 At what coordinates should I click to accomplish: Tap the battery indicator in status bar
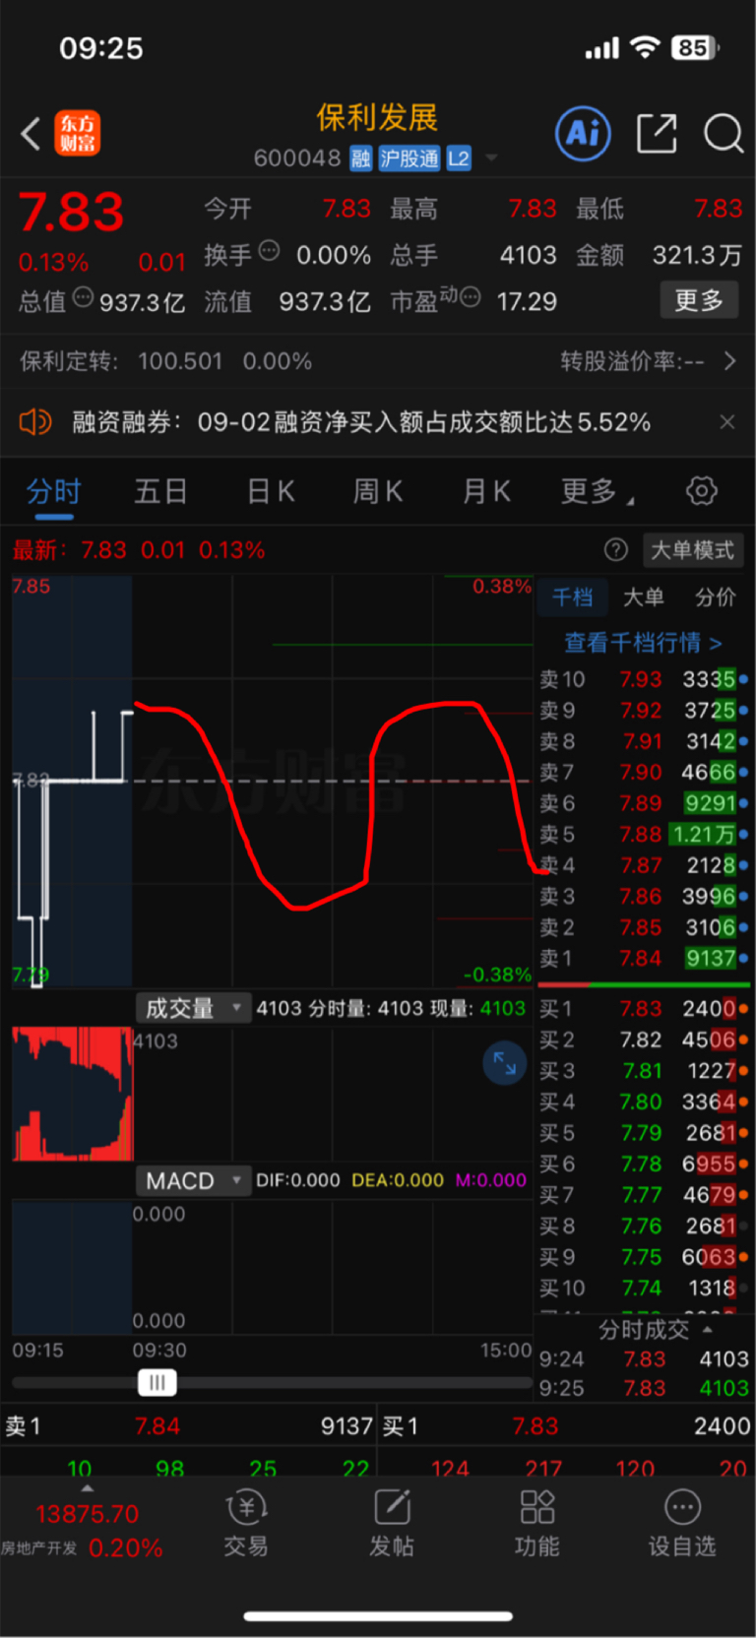click(x=695, y=47)
